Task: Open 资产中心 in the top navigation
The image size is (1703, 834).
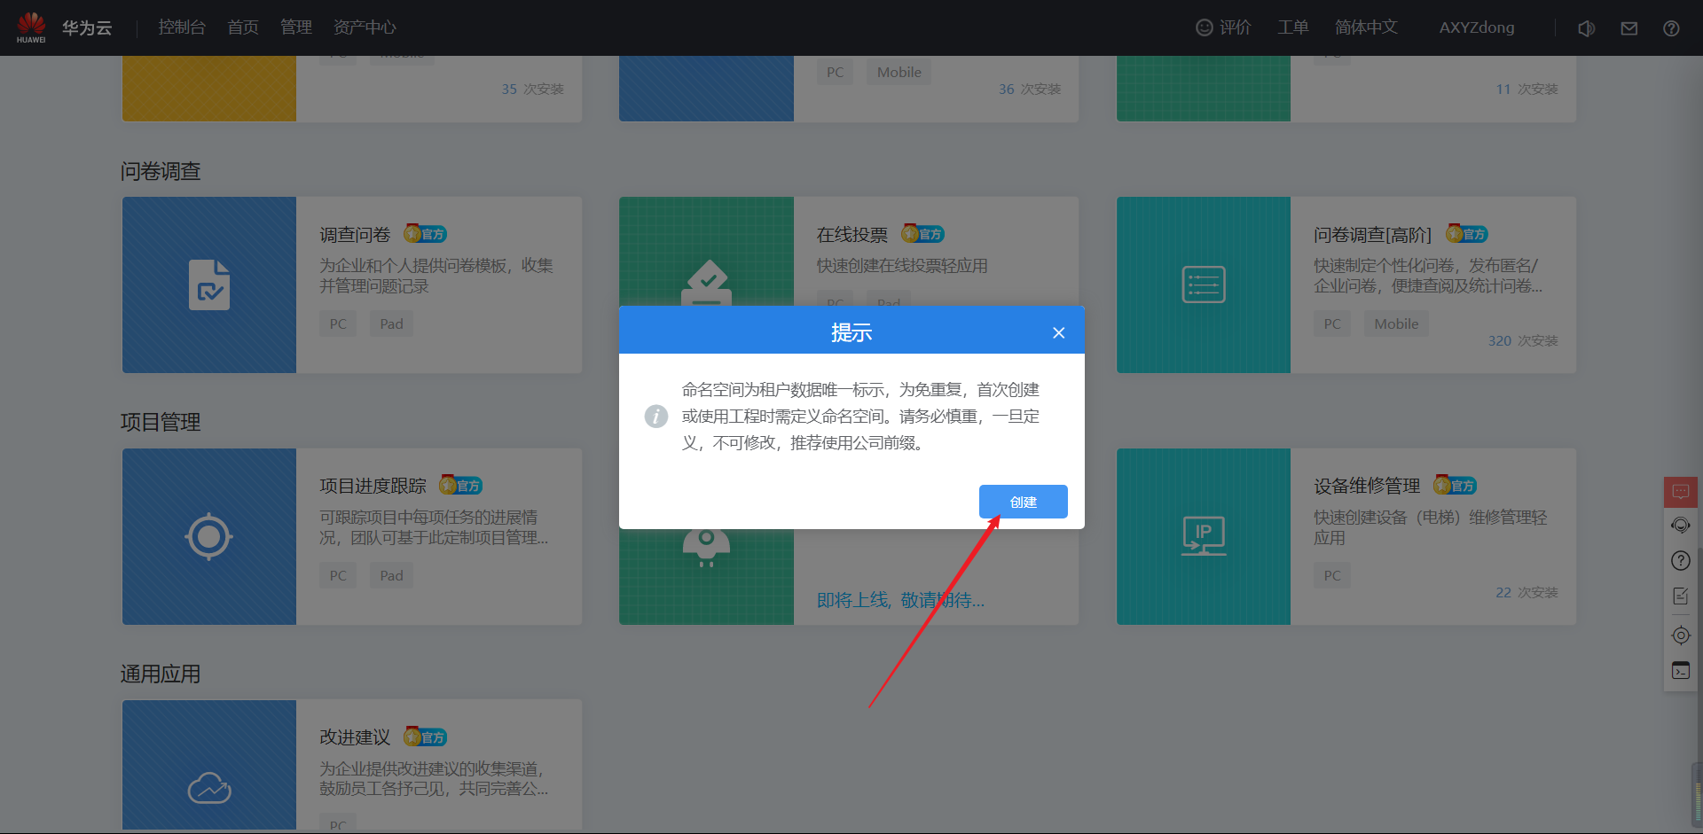Action: click(365, 27)
